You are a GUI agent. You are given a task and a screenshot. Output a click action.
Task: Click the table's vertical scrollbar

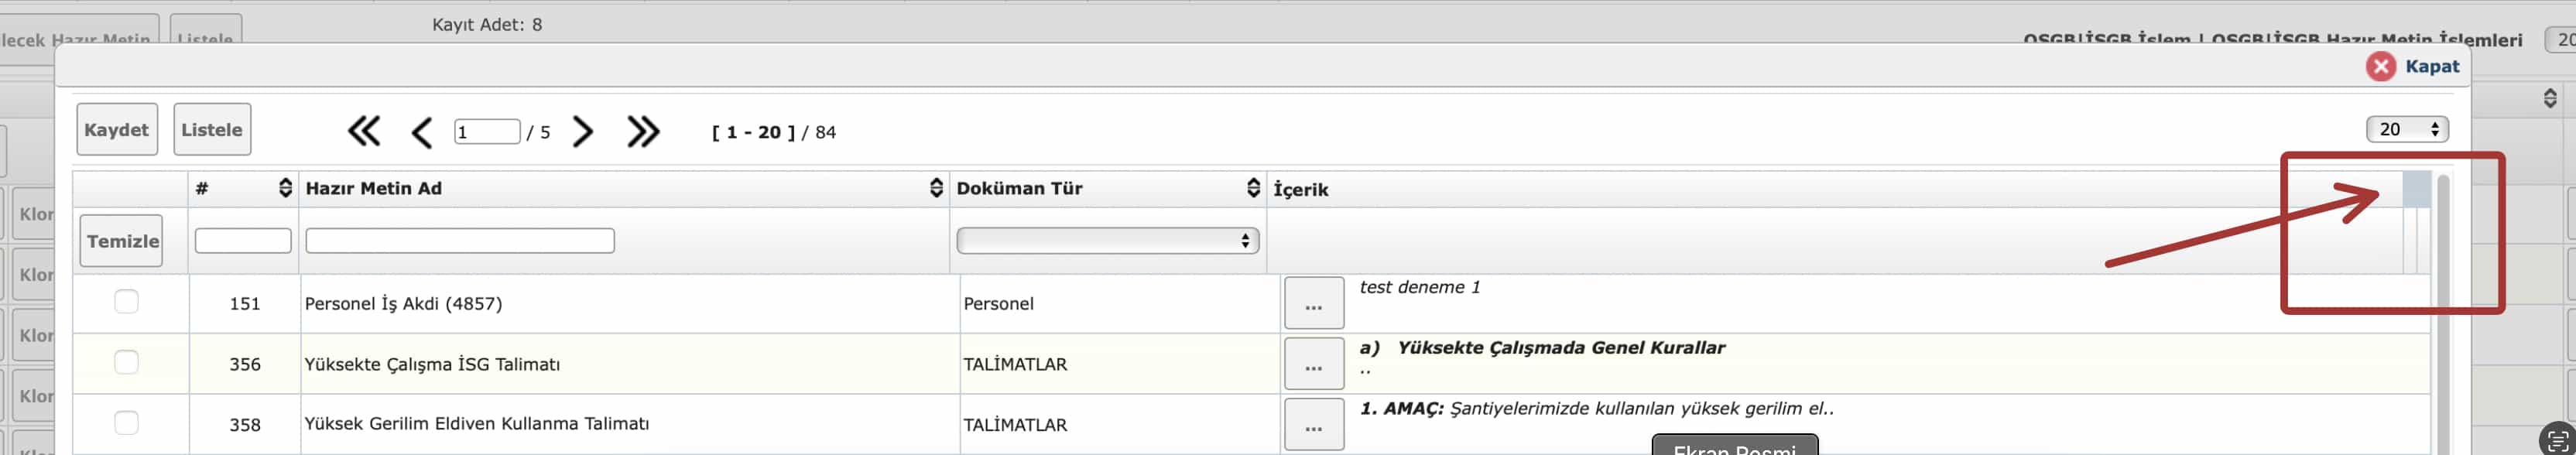click(x=2443, y=320)
